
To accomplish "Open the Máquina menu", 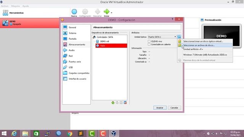I will pyautogui.click(x=15, y=6).
